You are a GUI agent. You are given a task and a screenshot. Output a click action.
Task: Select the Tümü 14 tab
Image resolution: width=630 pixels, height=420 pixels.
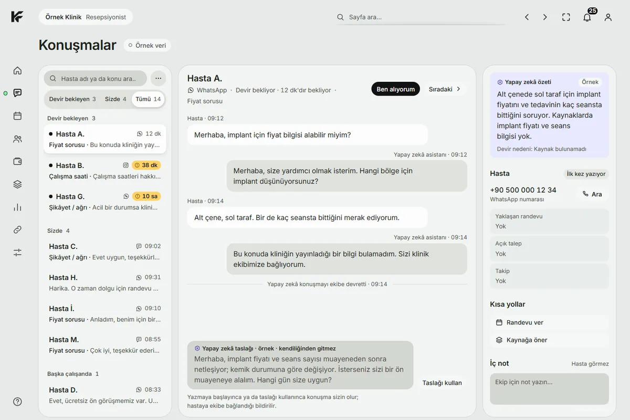point(148,99)
